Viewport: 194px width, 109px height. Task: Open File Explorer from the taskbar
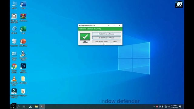coord(36,107)
